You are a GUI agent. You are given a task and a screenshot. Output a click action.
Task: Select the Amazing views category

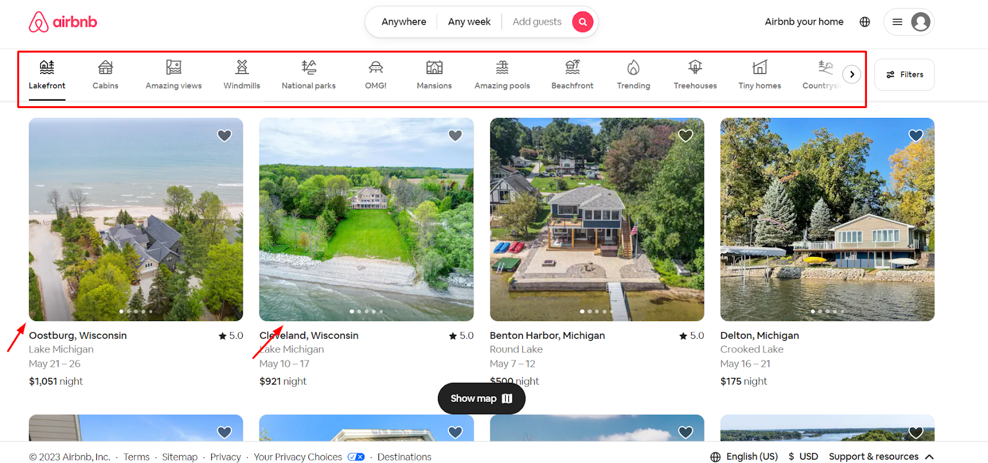click(x=174, y=75)
